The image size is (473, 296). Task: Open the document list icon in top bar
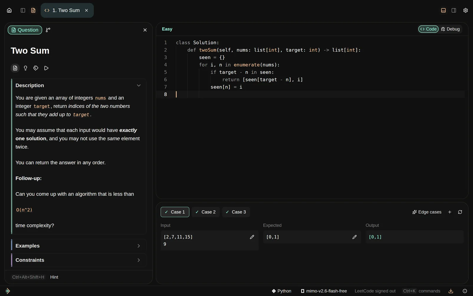[33, 10]
